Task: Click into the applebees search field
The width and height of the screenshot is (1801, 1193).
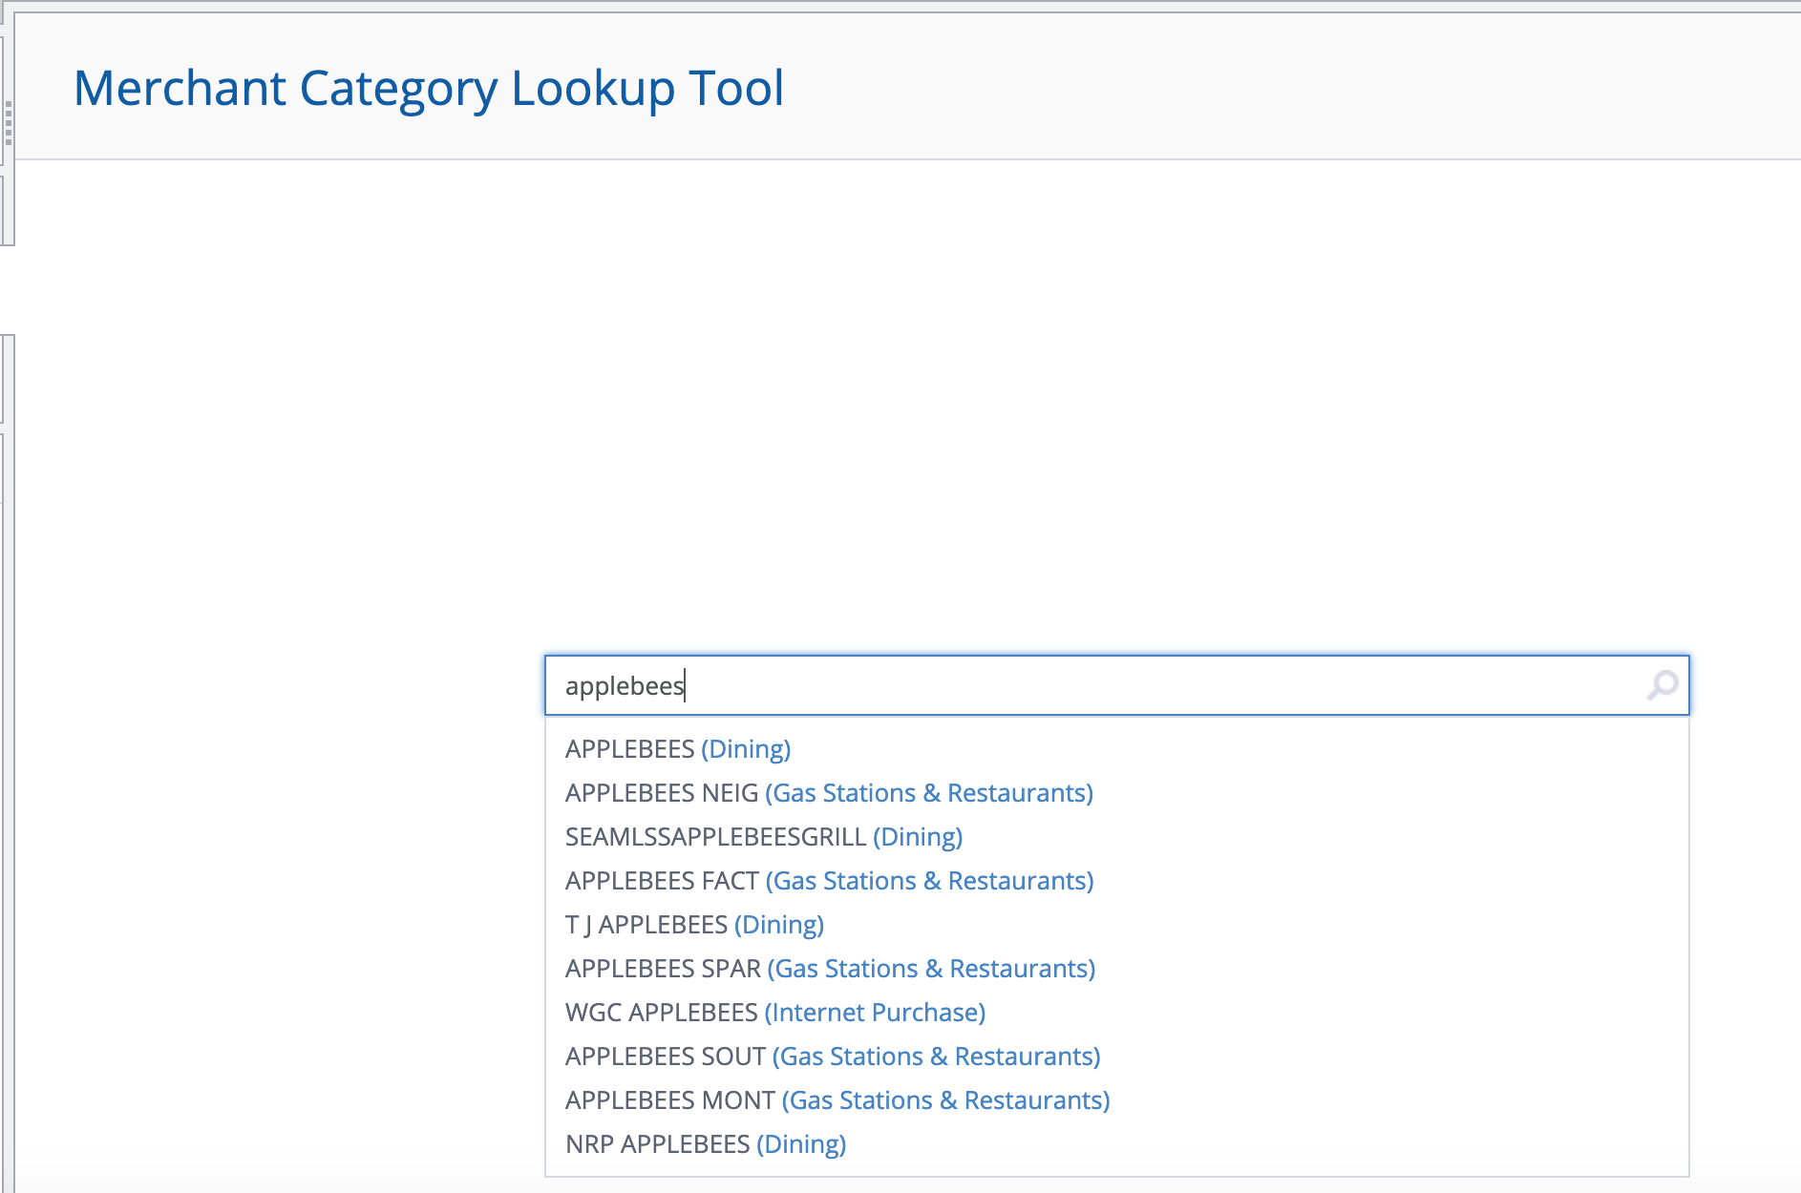Action: (1050, 685)
